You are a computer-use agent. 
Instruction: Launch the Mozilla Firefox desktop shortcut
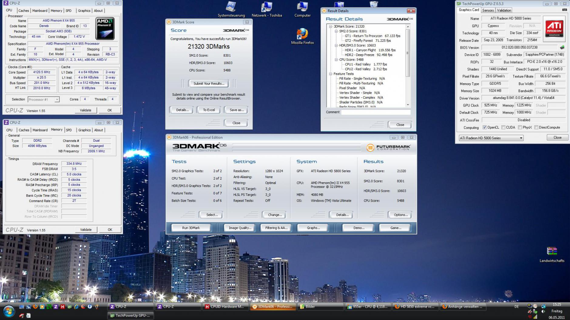302,36
